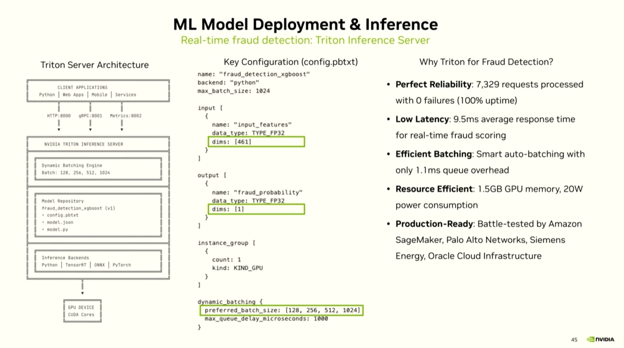Screen dimensions: 624x348
Task: Click the "dynamic_batching {" line
Action: [230, 302]
